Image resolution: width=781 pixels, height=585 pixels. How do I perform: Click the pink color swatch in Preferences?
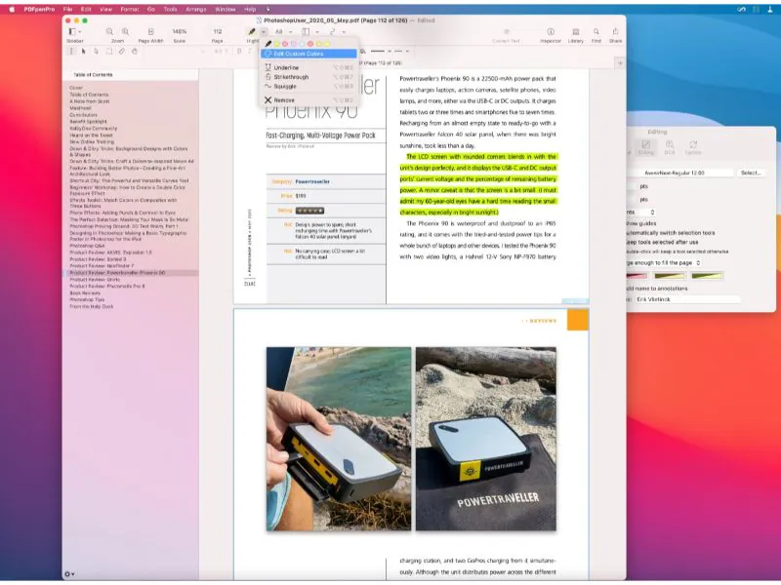tap(637, 276)
